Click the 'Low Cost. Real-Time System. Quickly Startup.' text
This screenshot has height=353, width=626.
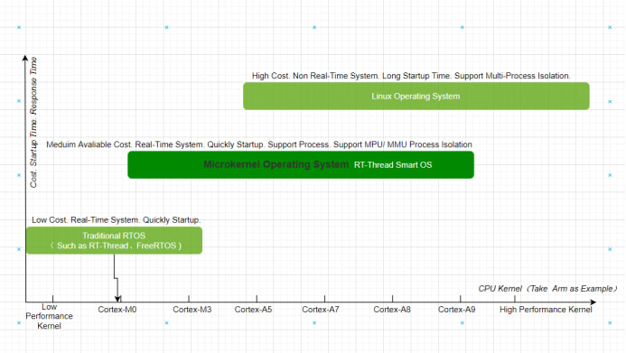(x=117, y=219)
